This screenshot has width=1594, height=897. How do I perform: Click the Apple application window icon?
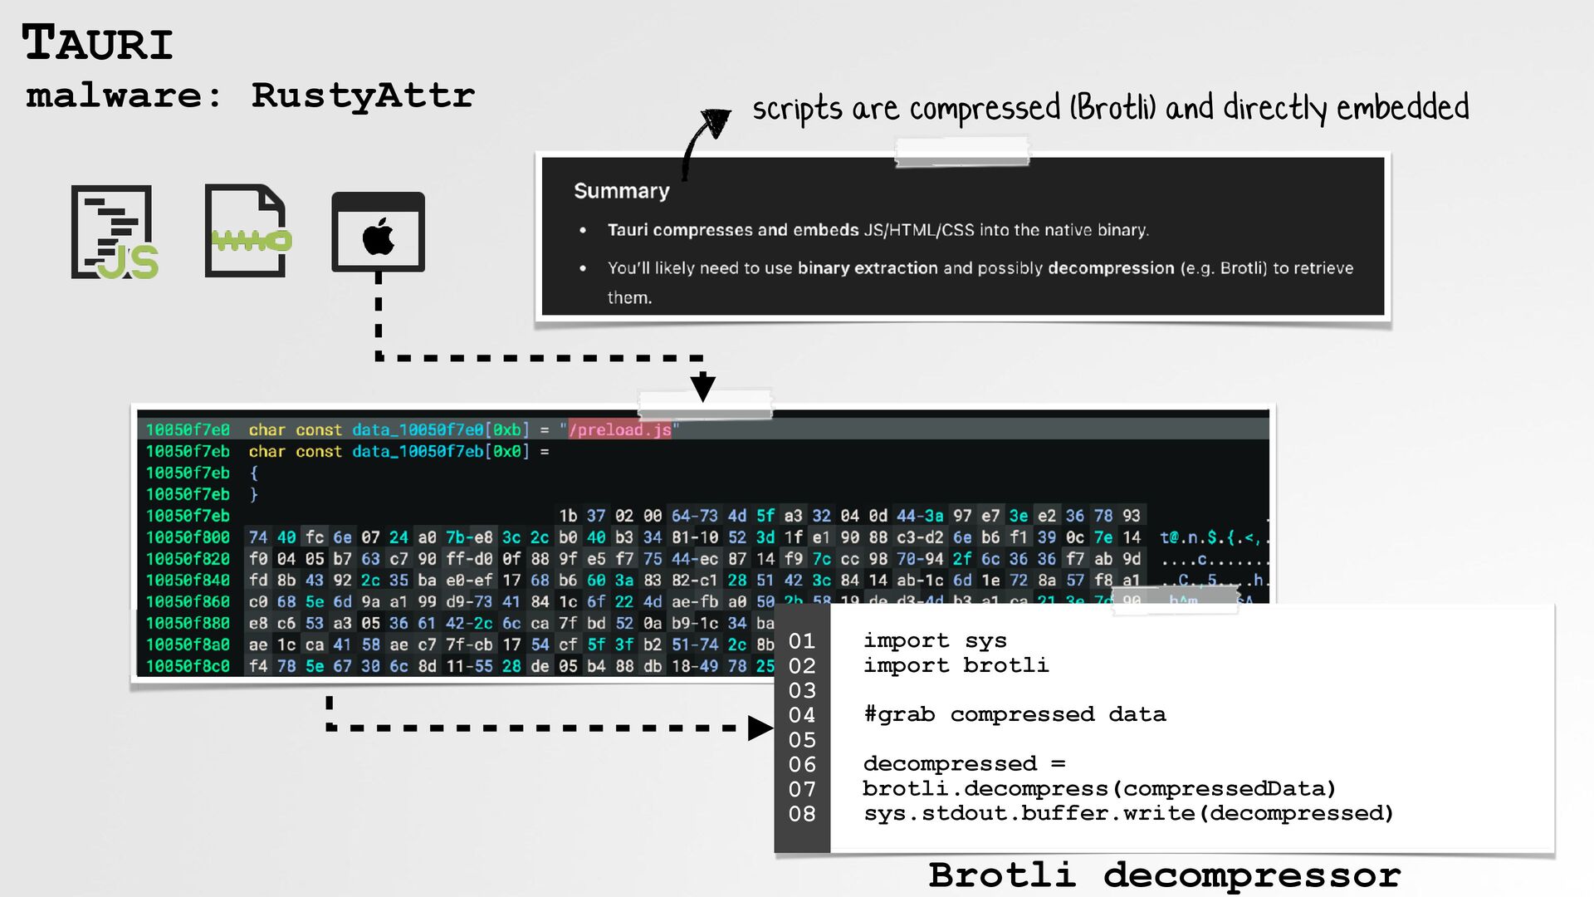click(x=378, y=232)
